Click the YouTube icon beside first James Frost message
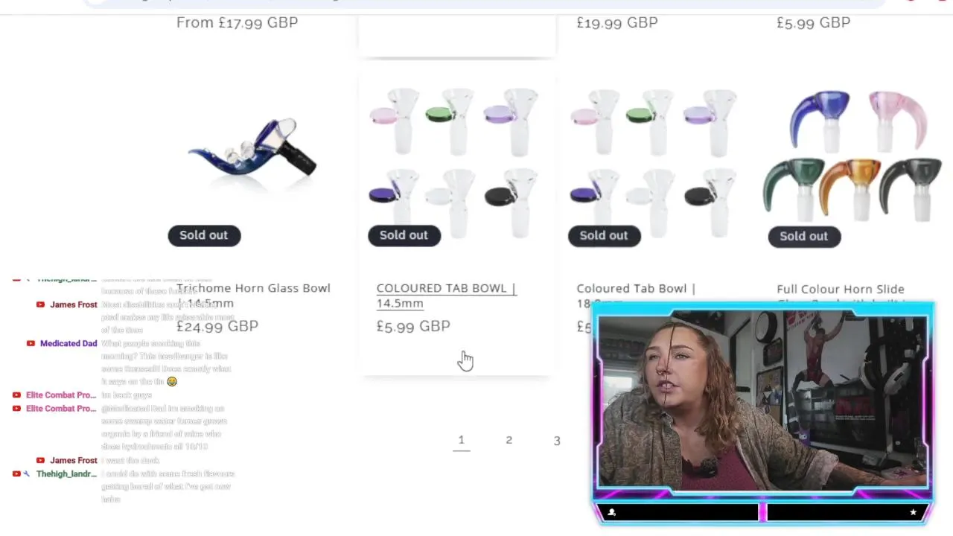The width and height of the screenshot is (953, 536). (40, 304)
